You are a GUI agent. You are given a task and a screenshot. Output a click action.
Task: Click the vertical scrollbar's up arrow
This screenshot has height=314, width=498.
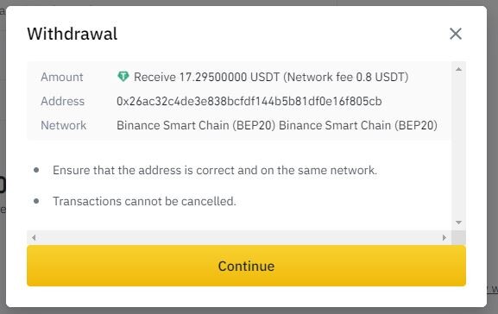tap(458, 69)
